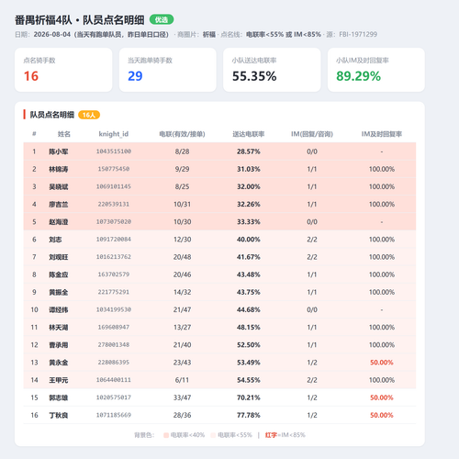Click the 70.21% rate cell
This screenshot has height=459, width=459.
(249, 397)
